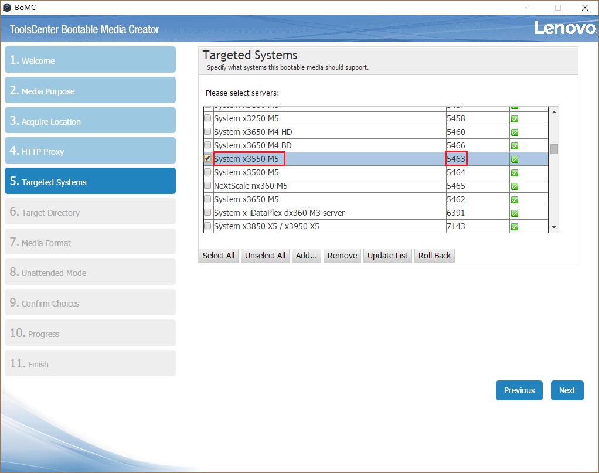Viewport: 599px width, 473px height.
Task: Select step 6 Target Directory
Action: click(90, 211)
